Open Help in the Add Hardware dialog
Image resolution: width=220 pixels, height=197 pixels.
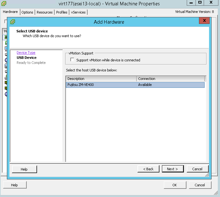[24, 169]
